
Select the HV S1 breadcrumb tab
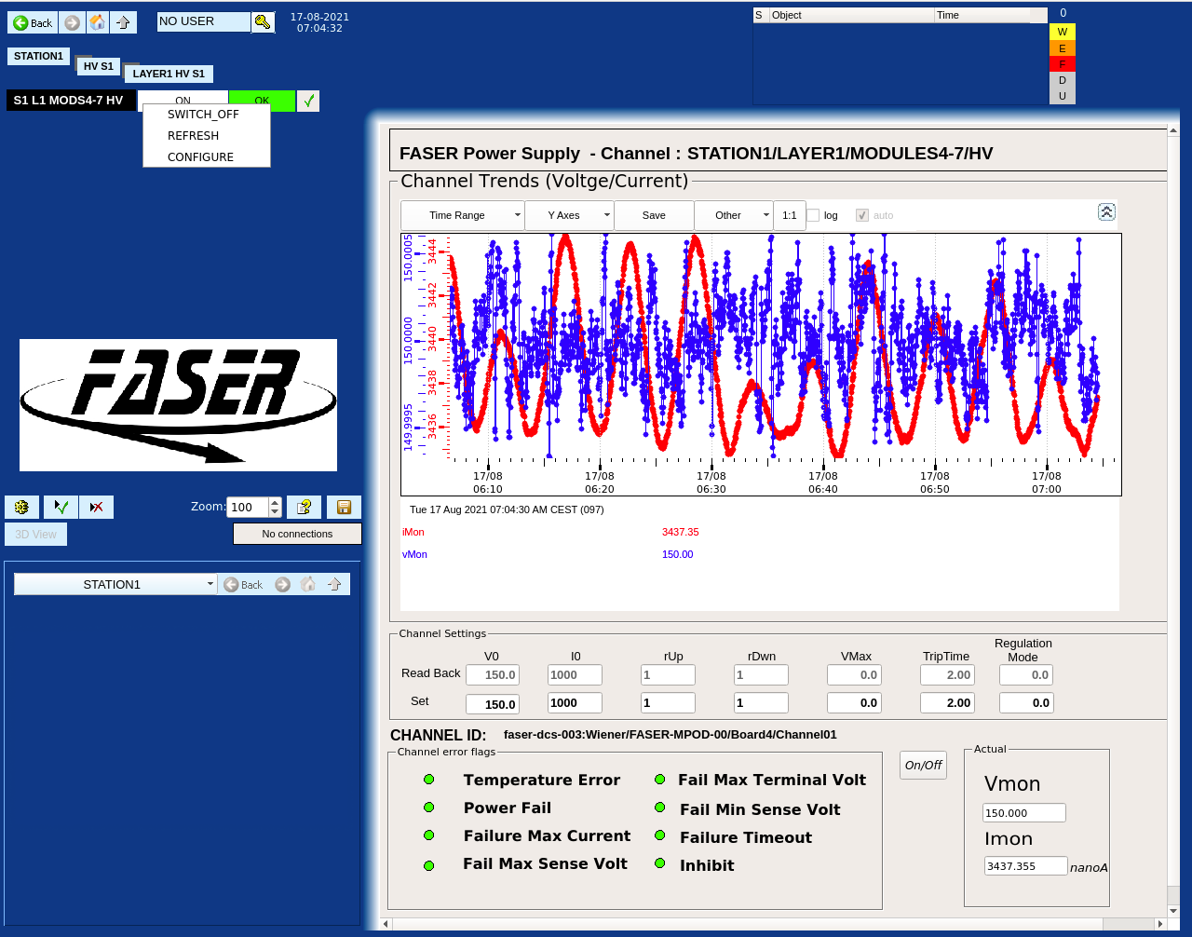(98, 66)
